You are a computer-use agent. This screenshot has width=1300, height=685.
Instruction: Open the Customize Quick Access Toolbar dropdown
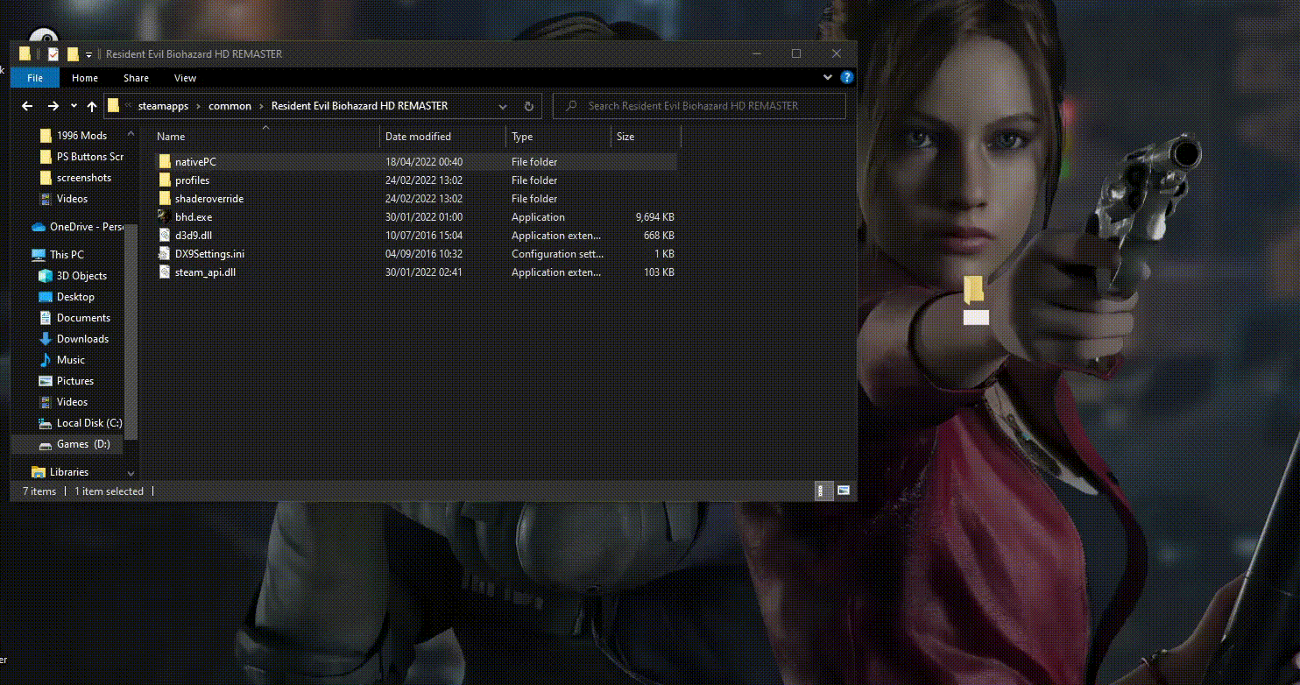click(x=89, y=55)
